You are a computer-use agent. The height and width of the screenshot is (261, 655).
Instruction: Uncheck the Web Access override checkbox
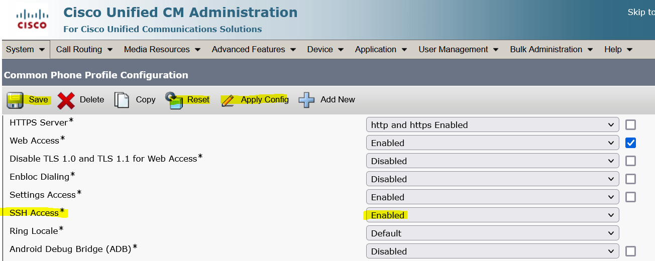tap(631, 143)
